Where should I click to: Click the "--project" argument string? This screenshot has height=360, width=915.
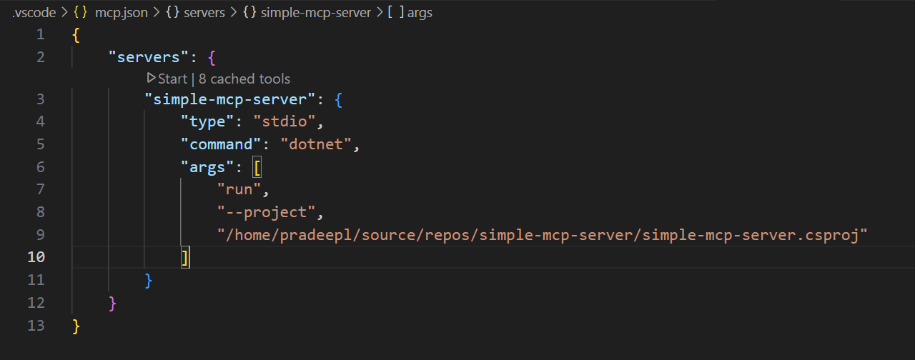[x=267, y=212]
